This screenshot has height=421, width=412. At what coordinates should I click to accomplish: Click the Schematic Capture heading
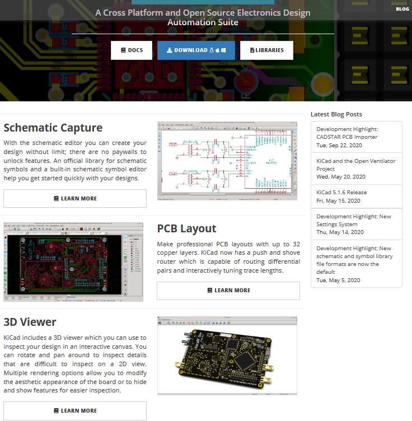(53, 128)
